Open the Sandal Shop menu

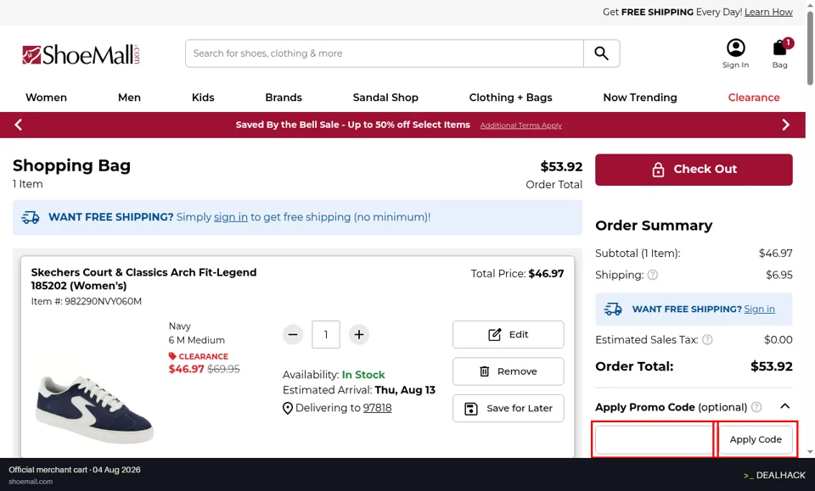click(x=385, y=98)
